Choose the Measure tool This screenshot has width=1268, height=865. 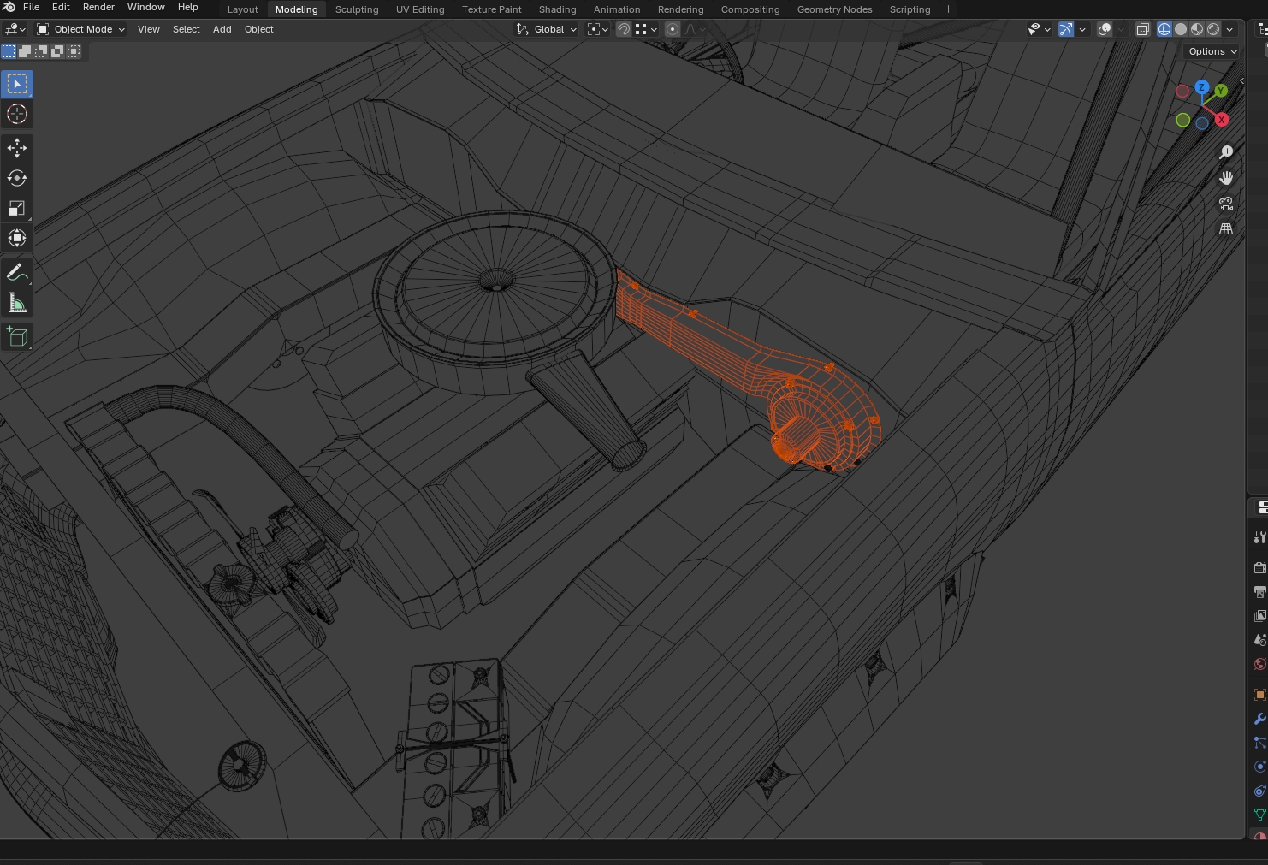click(x=17, y=303)
